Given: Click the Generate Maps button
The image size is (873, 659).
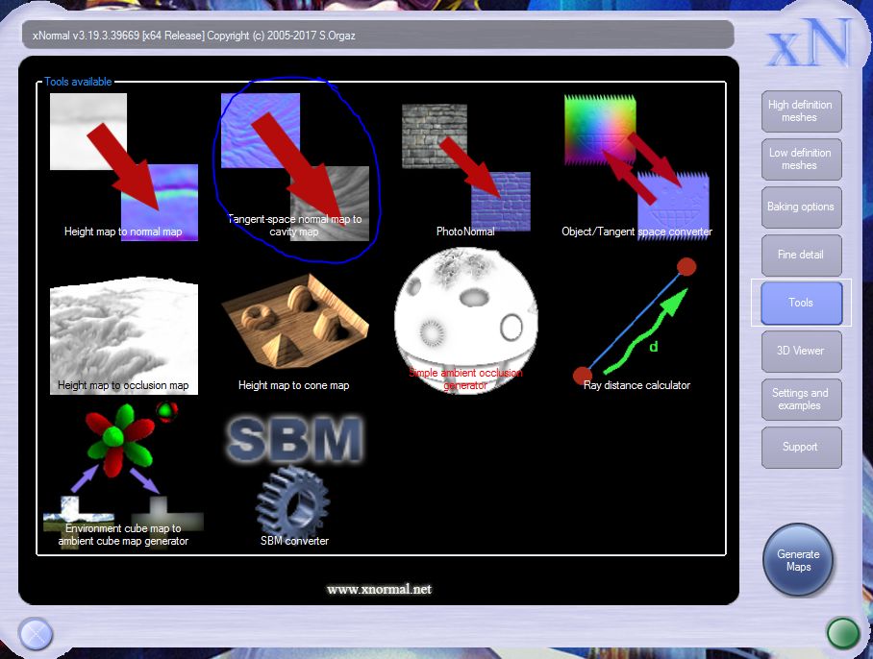Looking at the screenshot, I should click(798, 560).
